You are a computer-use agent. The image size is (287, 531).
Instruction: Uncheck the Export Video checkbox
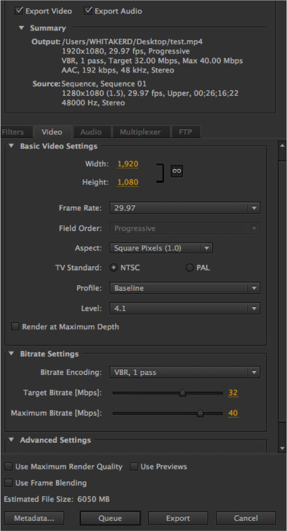pos(19,11)
